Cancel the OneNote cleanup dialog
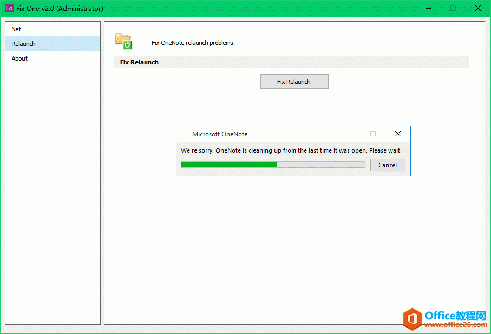Viewport: 491px width, 334px height. 388,165
